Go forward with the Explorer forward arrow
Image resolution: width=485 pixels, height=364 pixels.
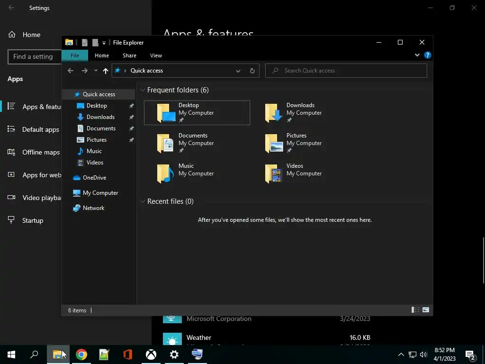pyautogui.click(x=84, y=71)
